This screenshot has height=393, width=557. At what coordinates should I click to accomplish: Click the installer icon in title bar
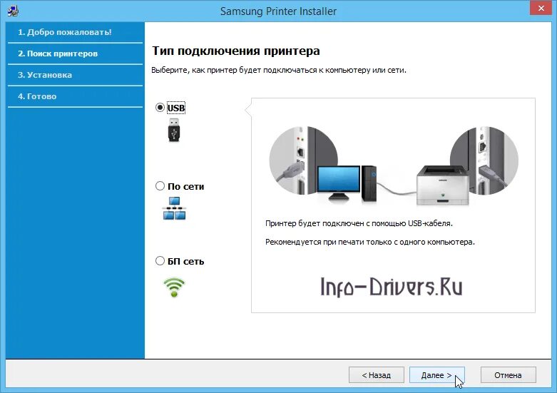click(x=13, y=11)
